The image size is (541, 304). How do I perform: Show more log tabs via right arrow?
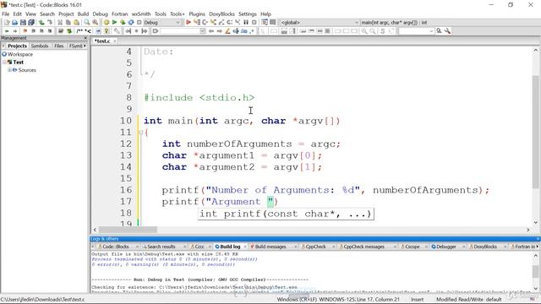[x=538, y=247]
